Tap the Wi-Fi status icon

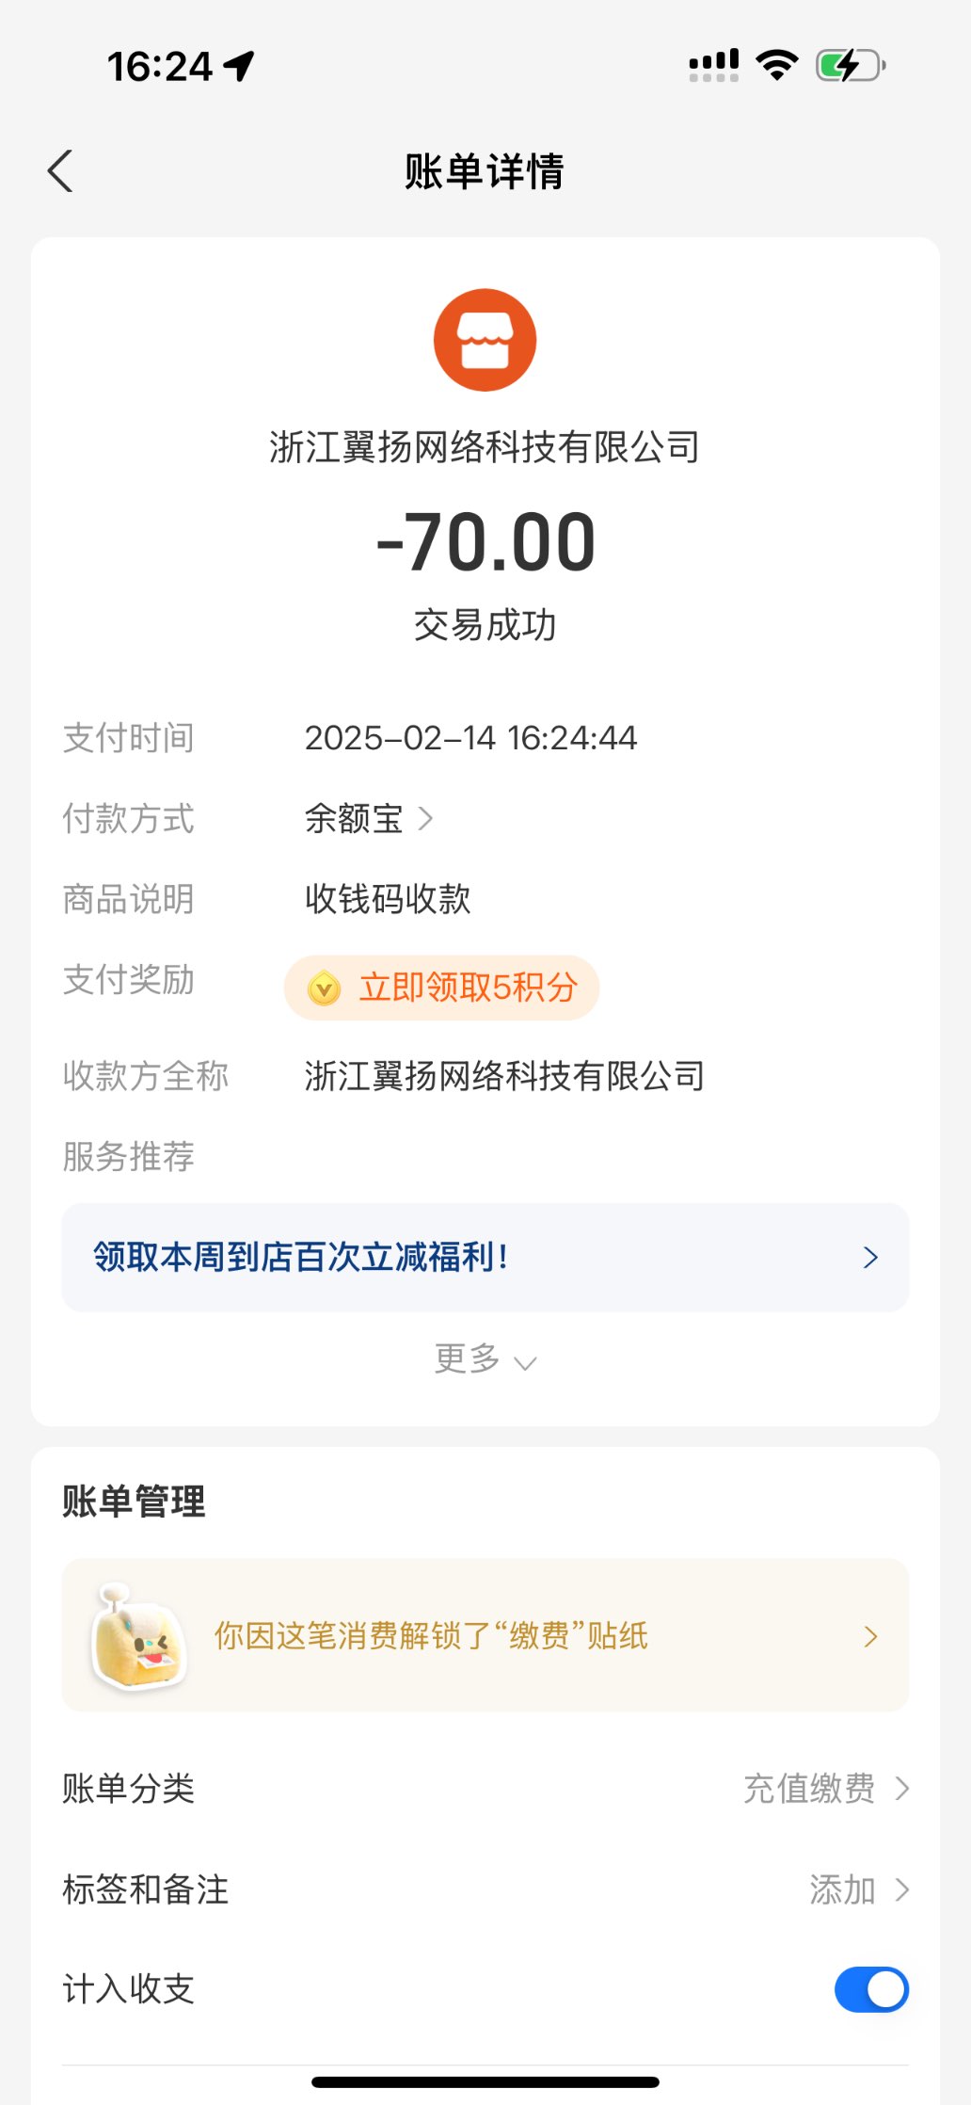click(x=776, y=65)
